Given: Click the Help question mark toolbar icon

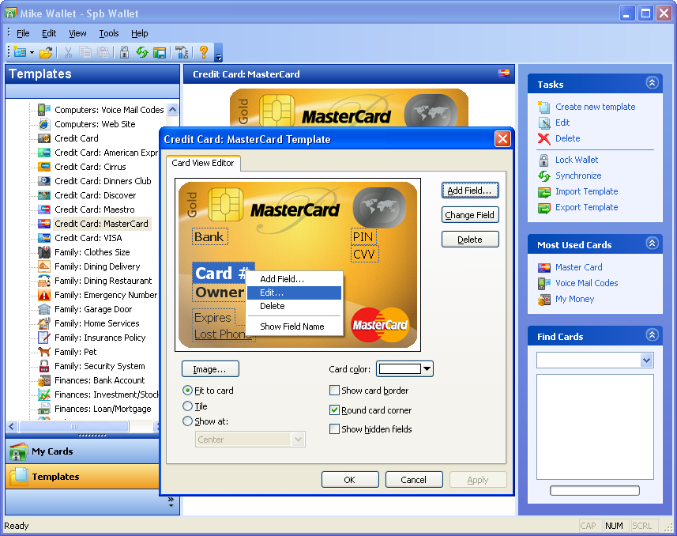Looking at the screenshot, I should point(203,52).
